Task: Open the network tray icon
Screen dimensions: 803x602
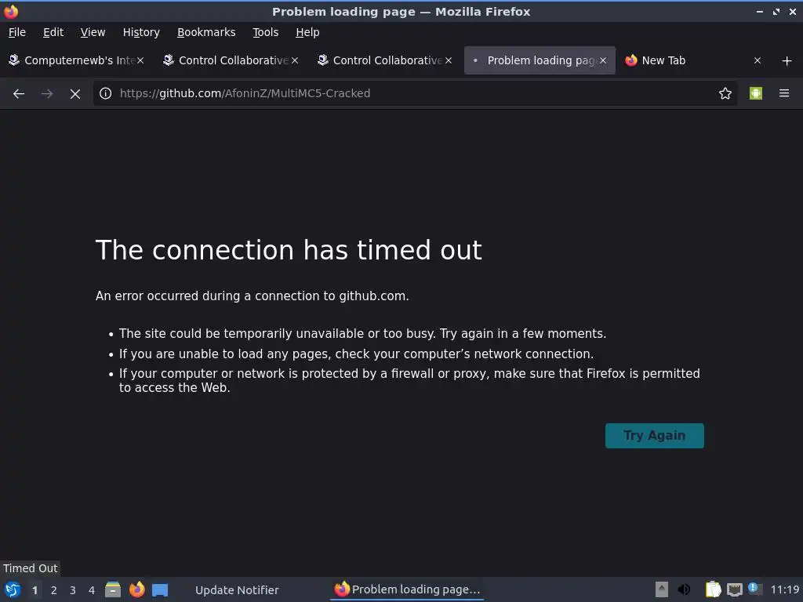Action: pyautogui.click(x=734, y=589)
